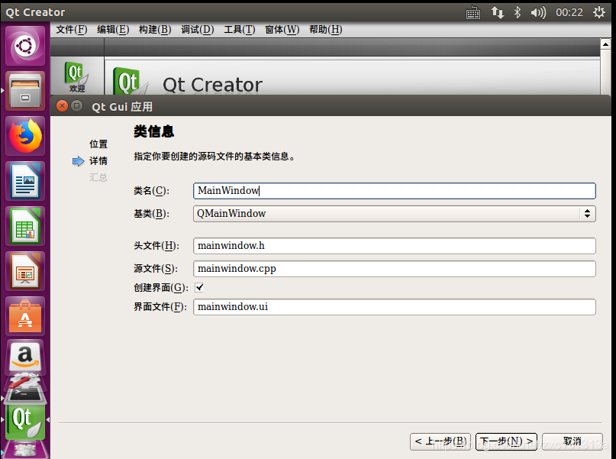Launch the Files manager from dock

click(x=25, y=91)
